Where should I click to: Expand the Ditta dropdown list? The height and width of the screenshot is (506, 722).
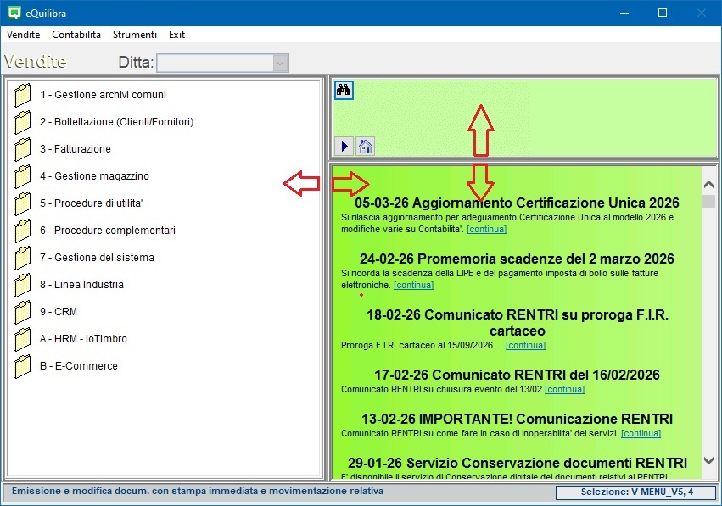pos(280,63)
